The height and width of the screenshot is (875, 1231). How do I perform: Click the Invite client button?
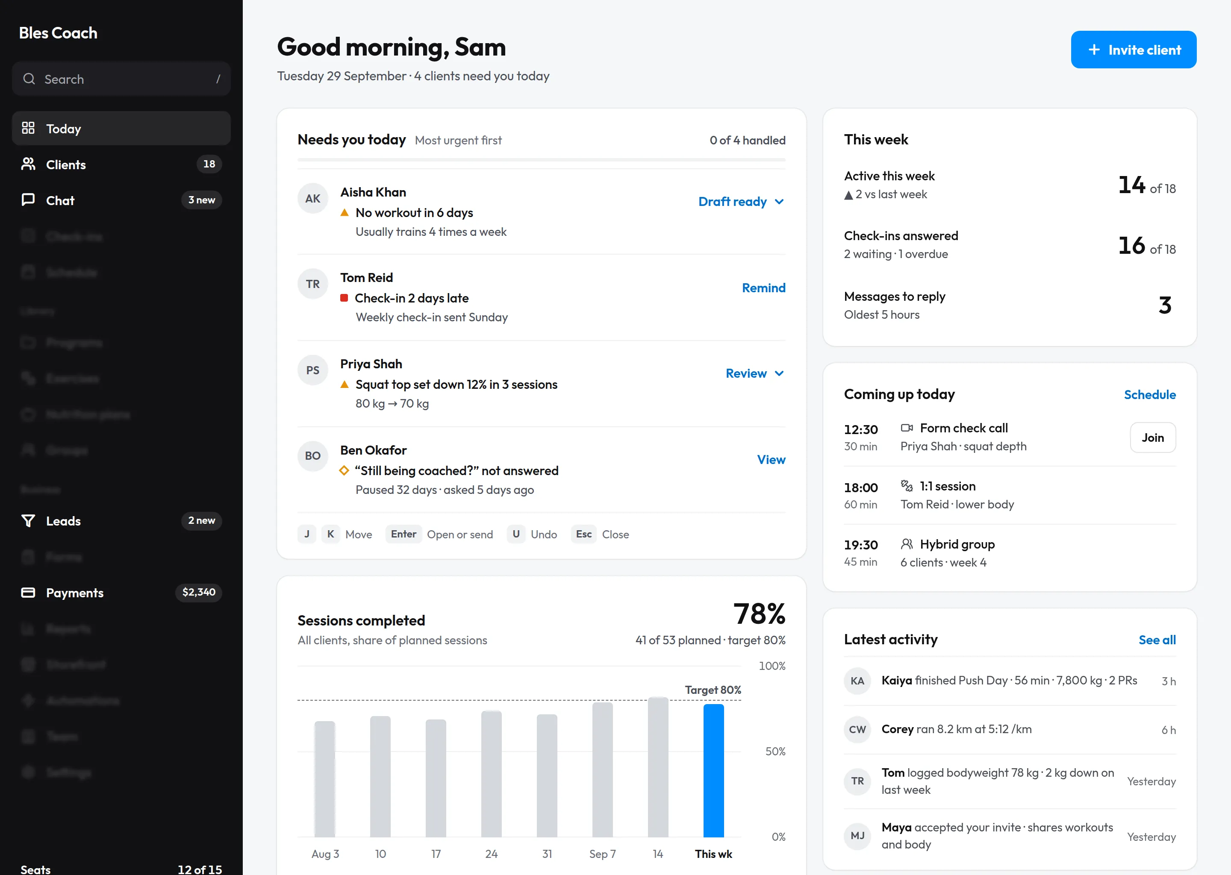(1134, 50)
